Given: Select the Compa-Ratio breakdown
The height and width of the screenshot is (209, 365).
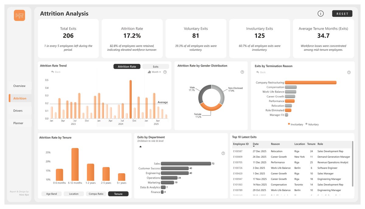Looking at the screenshot, I should (x=96, y=194).
